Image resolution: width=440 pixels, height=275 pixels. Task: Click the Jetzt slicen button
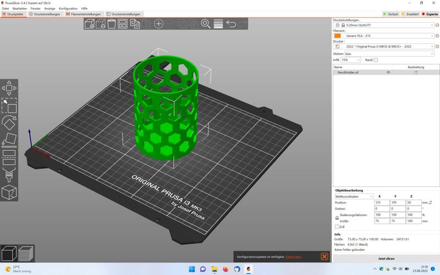click(386, 258)
